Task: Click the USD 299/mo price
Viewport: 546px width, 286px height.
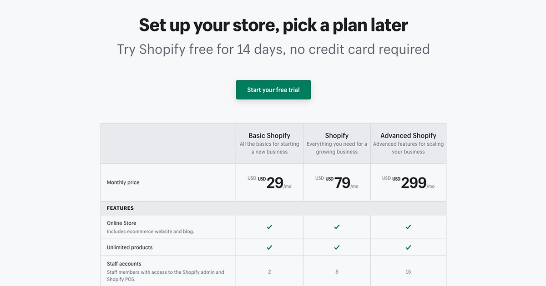Action: click(x=408, y=182)
